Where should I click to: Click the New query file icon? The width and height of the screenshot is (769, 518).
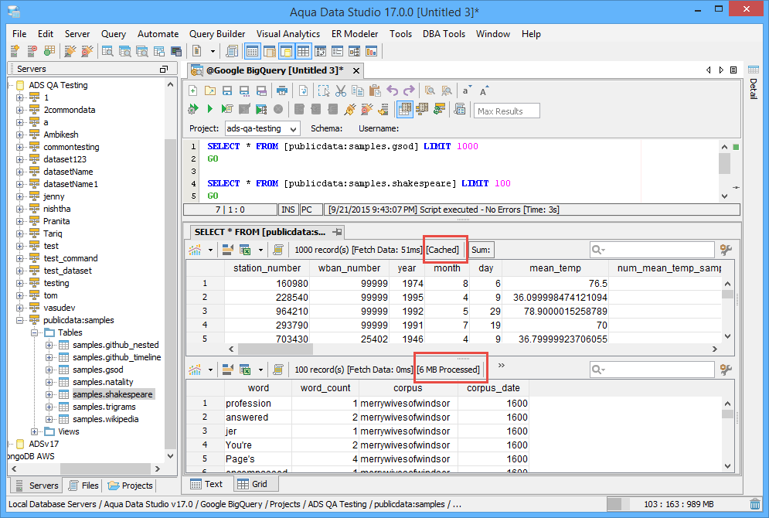[192, 90]
